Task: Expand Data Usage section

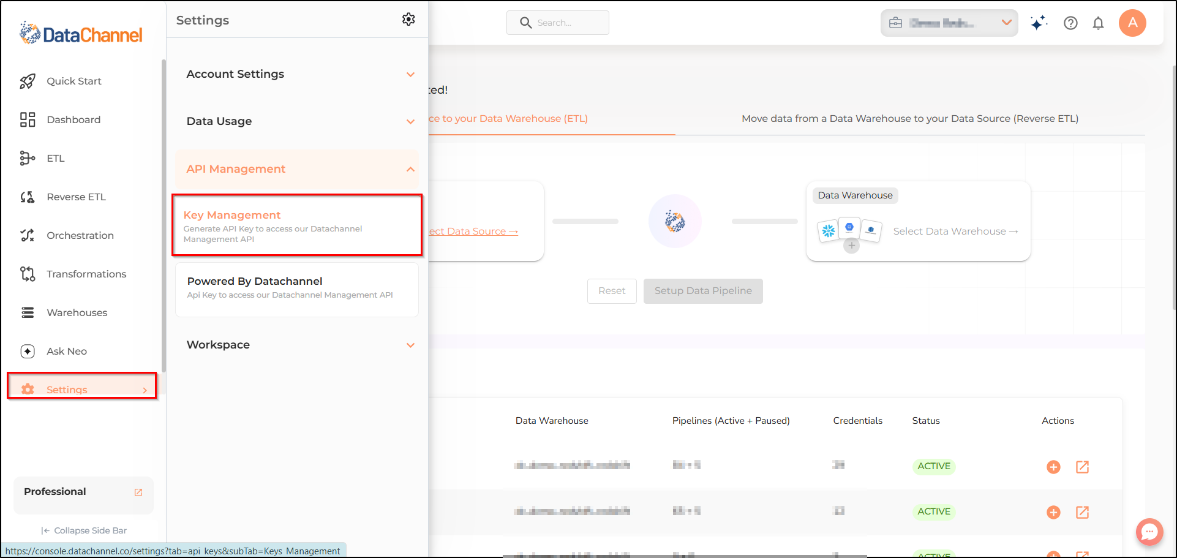Action: coord(297,121)
